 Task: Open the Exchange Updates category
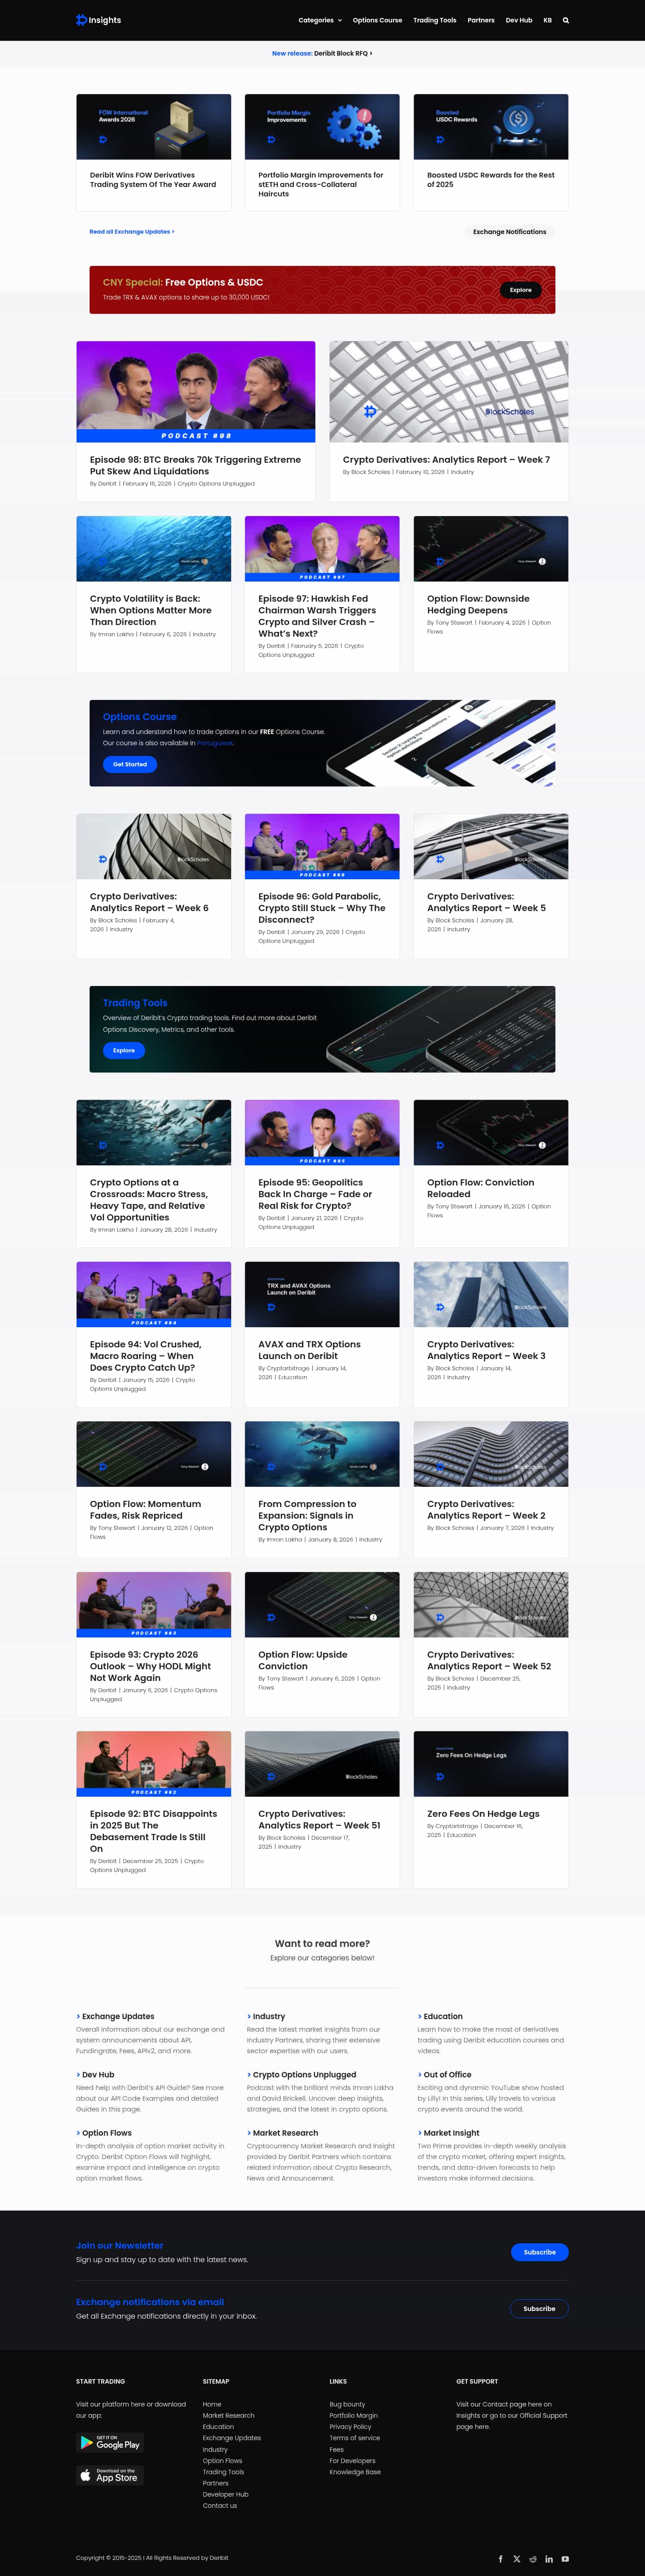tap(118, 2016)
